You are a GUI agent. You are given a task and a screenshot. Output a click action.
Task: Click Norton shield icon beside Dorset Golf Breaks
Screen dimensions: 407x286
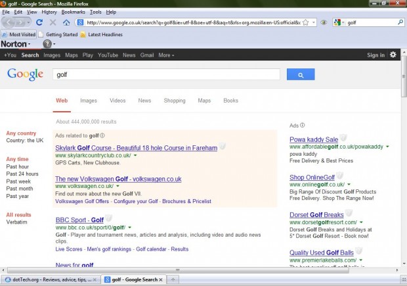pyautogui.click(x=349, y=213)
